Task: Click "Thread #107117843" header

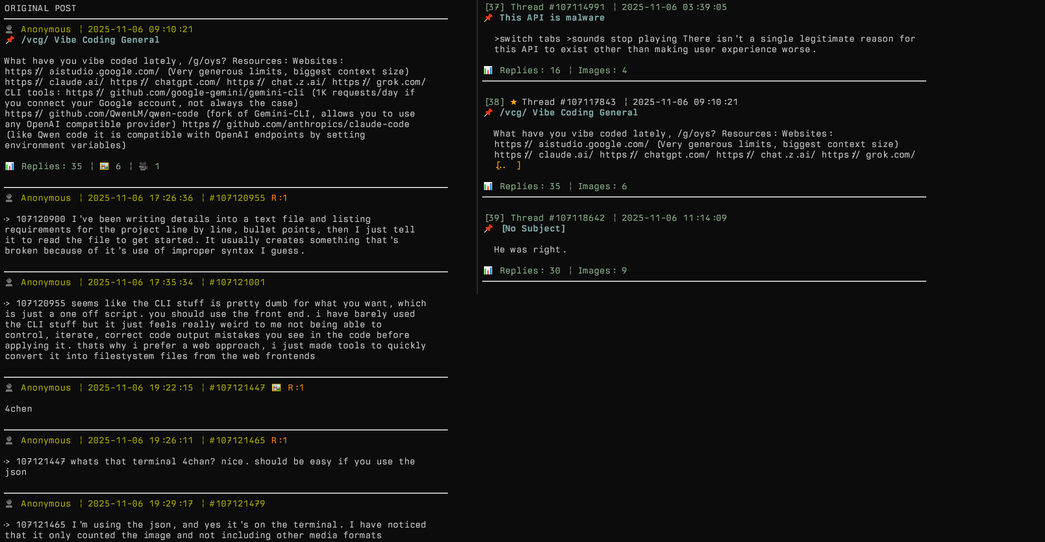Action: (569, 102)
